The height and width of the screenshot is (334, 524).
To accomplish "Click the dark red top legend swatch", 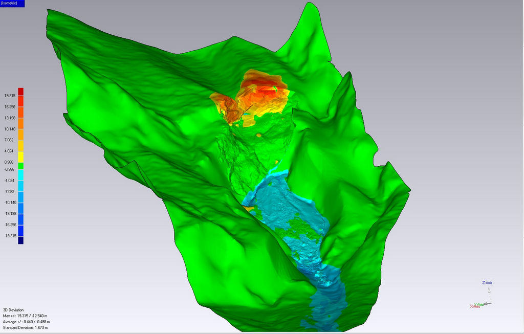I will 21,92.
